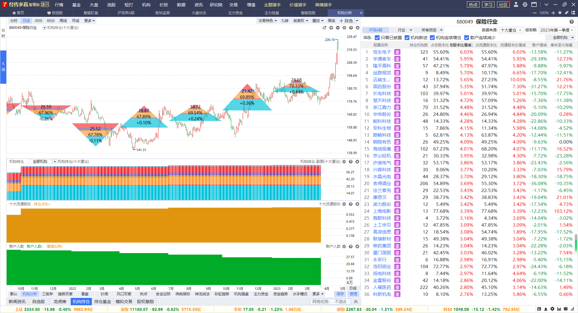Zoom out with the minus beside 100%

pyautogui.click(x=535, y=13)
